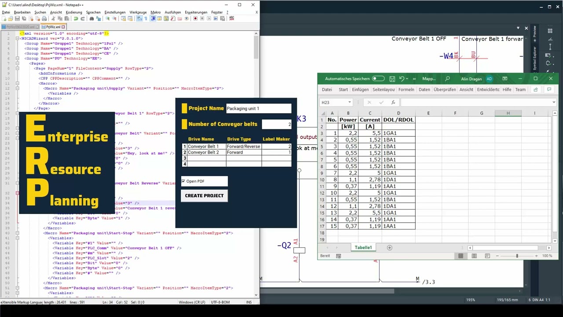The image size is (563, 317).
Task: Toggle Automatisches Speichern switch in Excel
Action: [378, 79]
